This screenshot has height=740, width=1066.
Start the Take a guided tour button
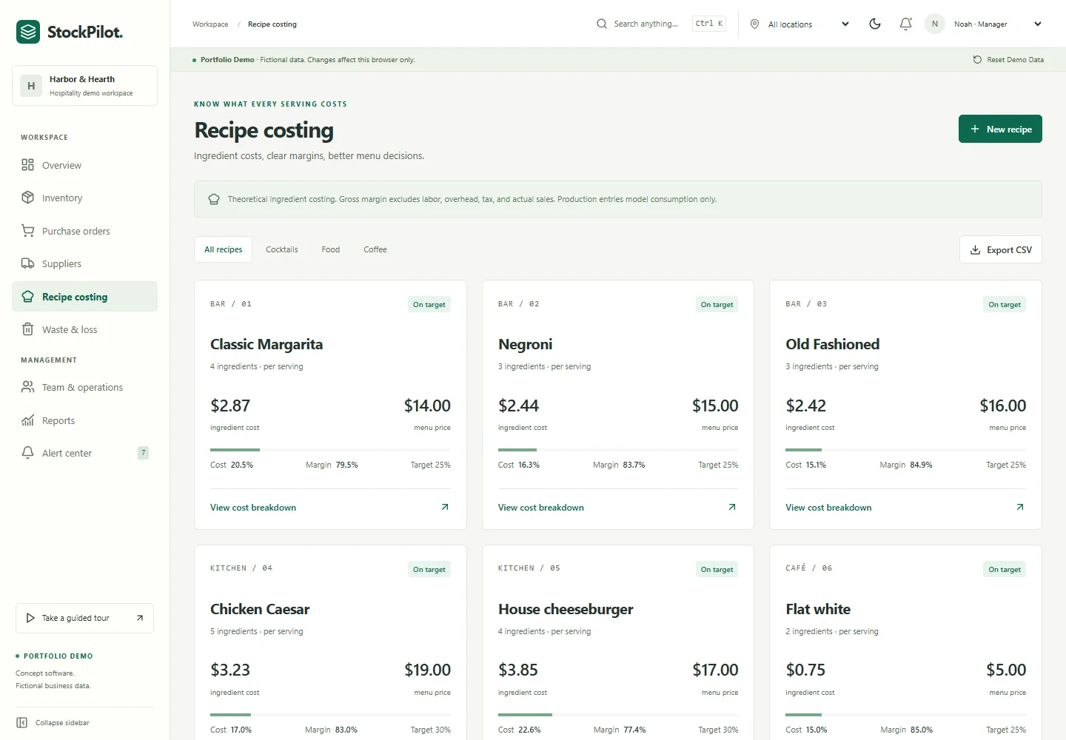click(x=84, y=618)
